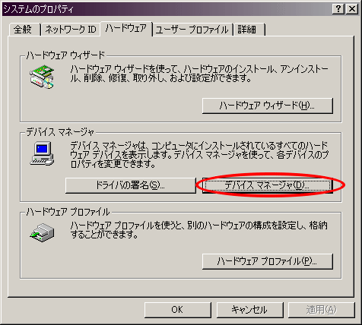This screenshot has width=362, height=325.
Task: Click ハードウェア プロファイル(P)... button
Action: pos(268,261)
